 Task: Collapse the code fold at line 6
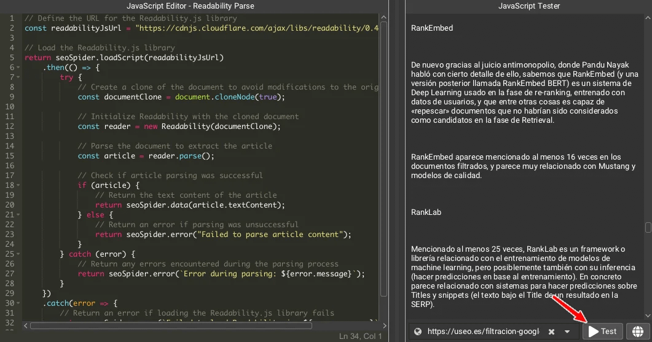(18, 68)
